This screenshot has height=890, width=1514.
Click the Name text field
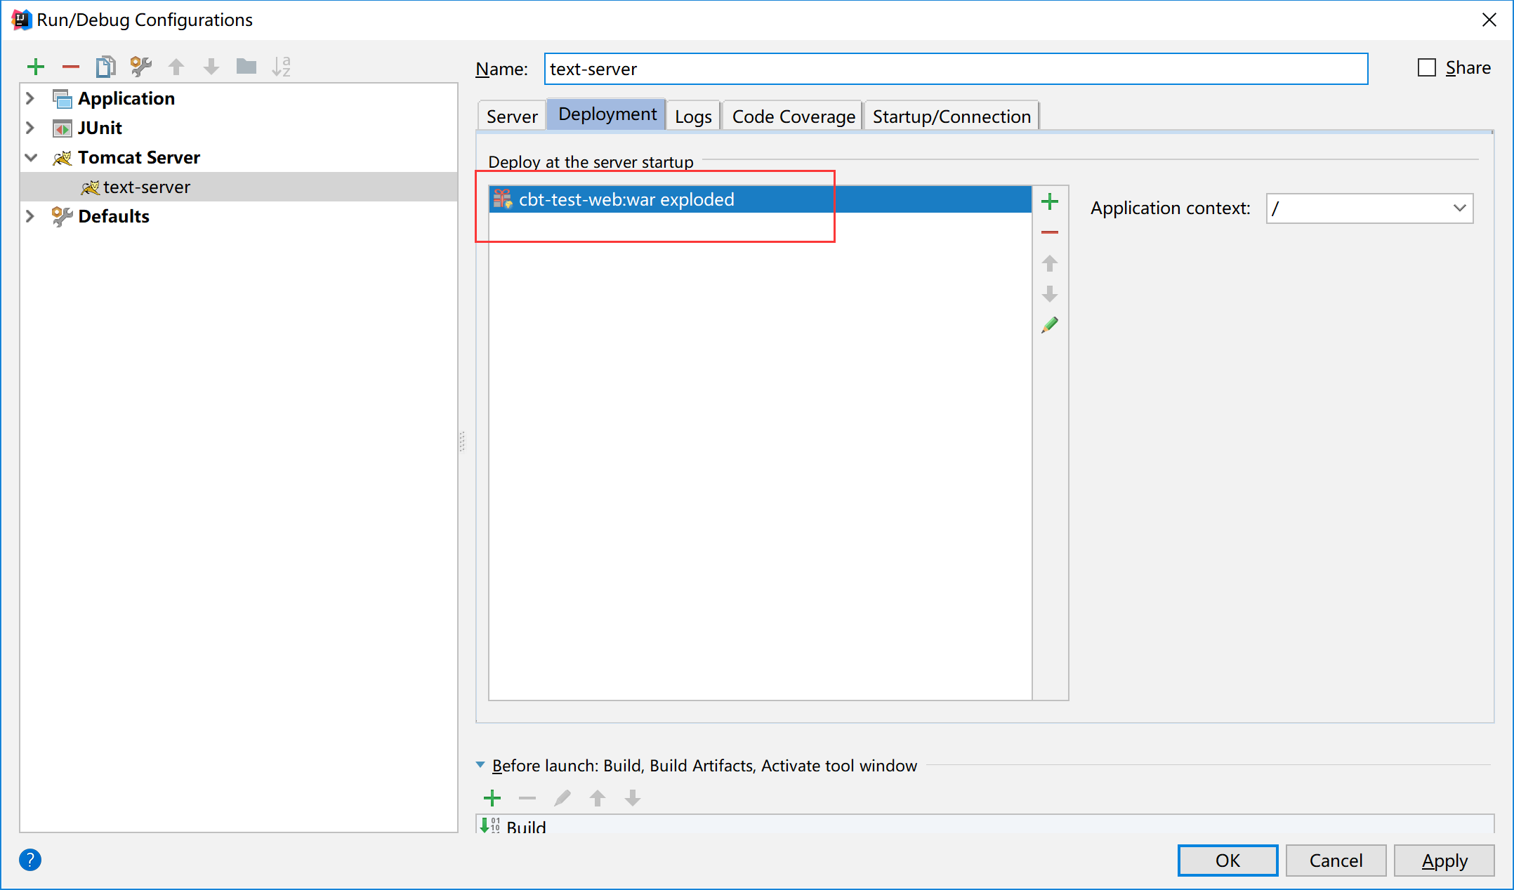click(955, 69)
